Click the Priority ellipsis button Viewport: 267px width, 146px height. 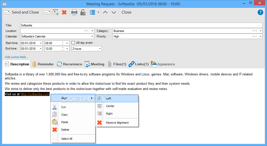coord(255,36)
